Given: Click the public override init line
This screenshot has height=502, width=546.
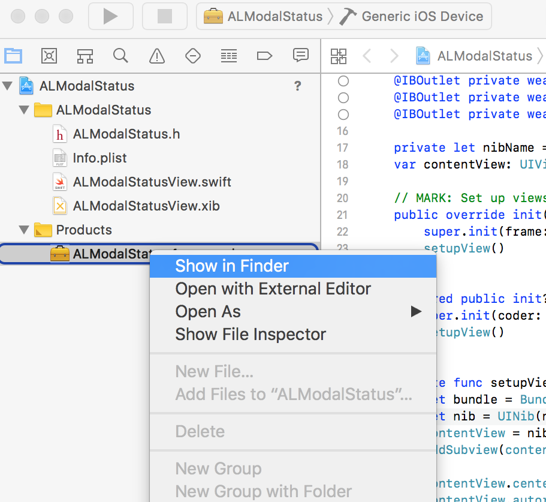Looking at the screenshot, I should coord(470,215).
